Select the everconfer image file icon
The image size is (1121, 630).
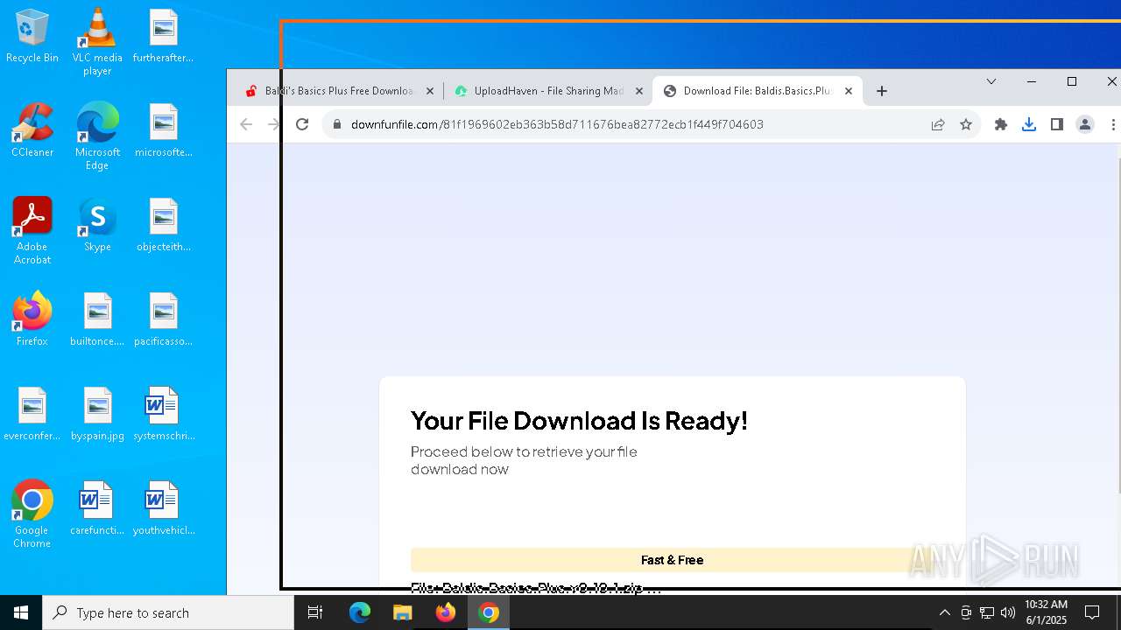(x=32, y=415)
